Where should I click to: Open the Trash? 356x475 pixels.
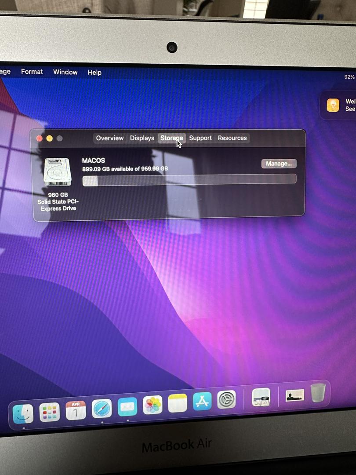[318, 393]
